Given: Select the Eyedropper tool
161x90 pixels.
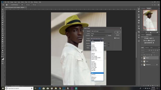Looking at the screenshot, I should (3, 20).
